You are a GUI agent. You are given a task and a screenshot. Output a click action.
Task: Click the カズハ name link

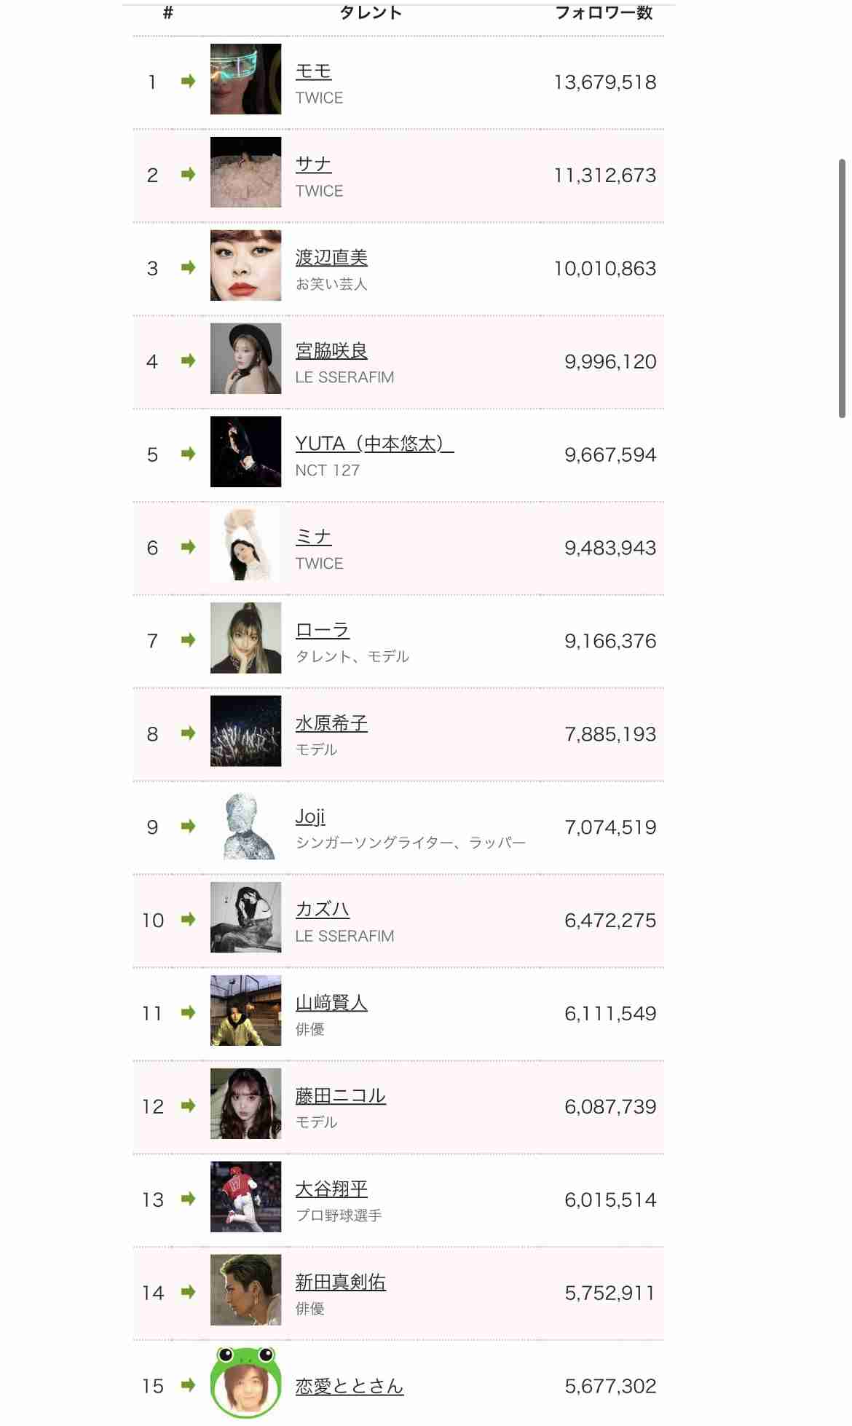[x=323, y=910]
